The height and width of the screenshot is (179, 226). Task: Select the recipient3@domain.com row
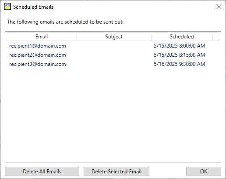[x=113, y=64]
